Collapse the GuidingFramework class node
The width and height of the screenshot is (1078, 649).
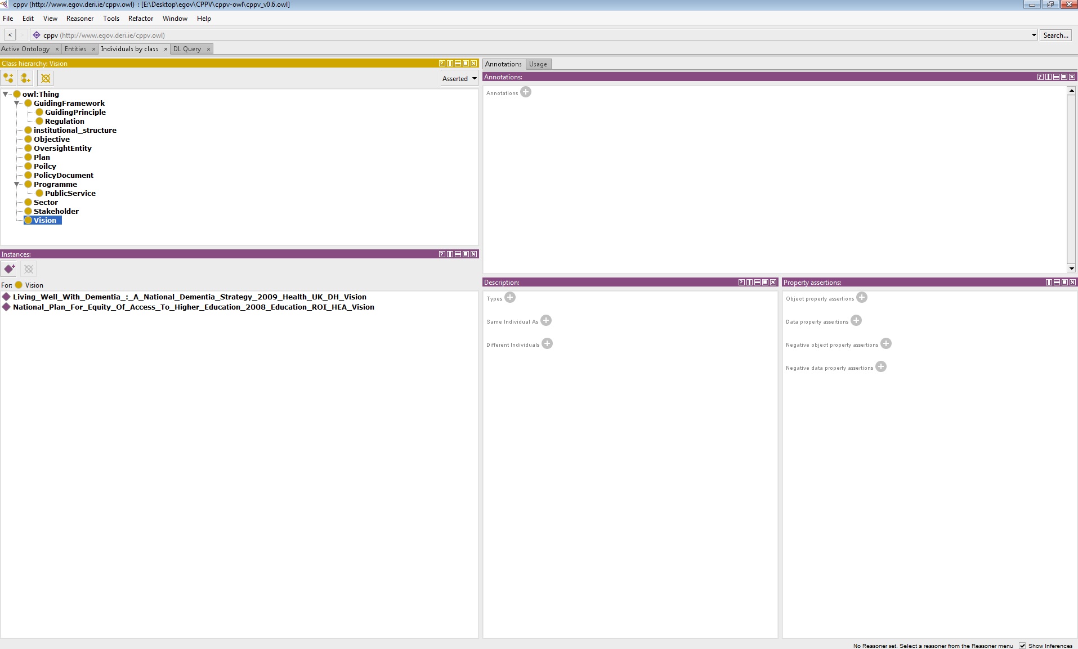coord(17,103)
